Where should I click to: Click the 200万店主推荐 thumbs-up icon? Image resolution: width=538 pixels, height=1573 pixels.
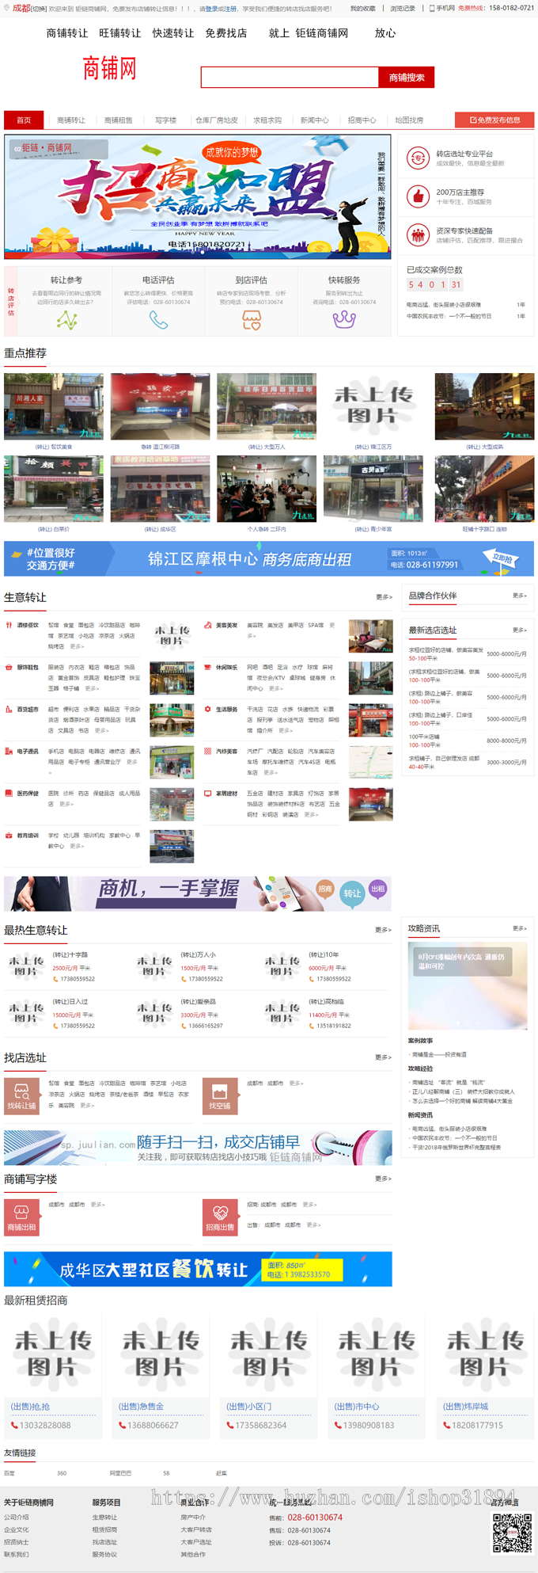point(417,196)
